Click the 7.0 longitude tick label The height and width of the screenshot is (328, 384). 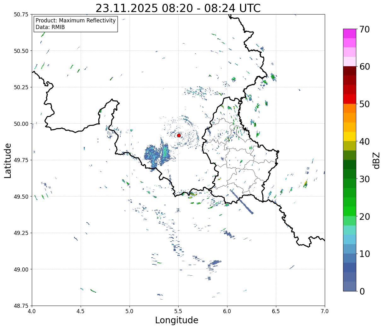pyautogui.click(x=324, y=311)
